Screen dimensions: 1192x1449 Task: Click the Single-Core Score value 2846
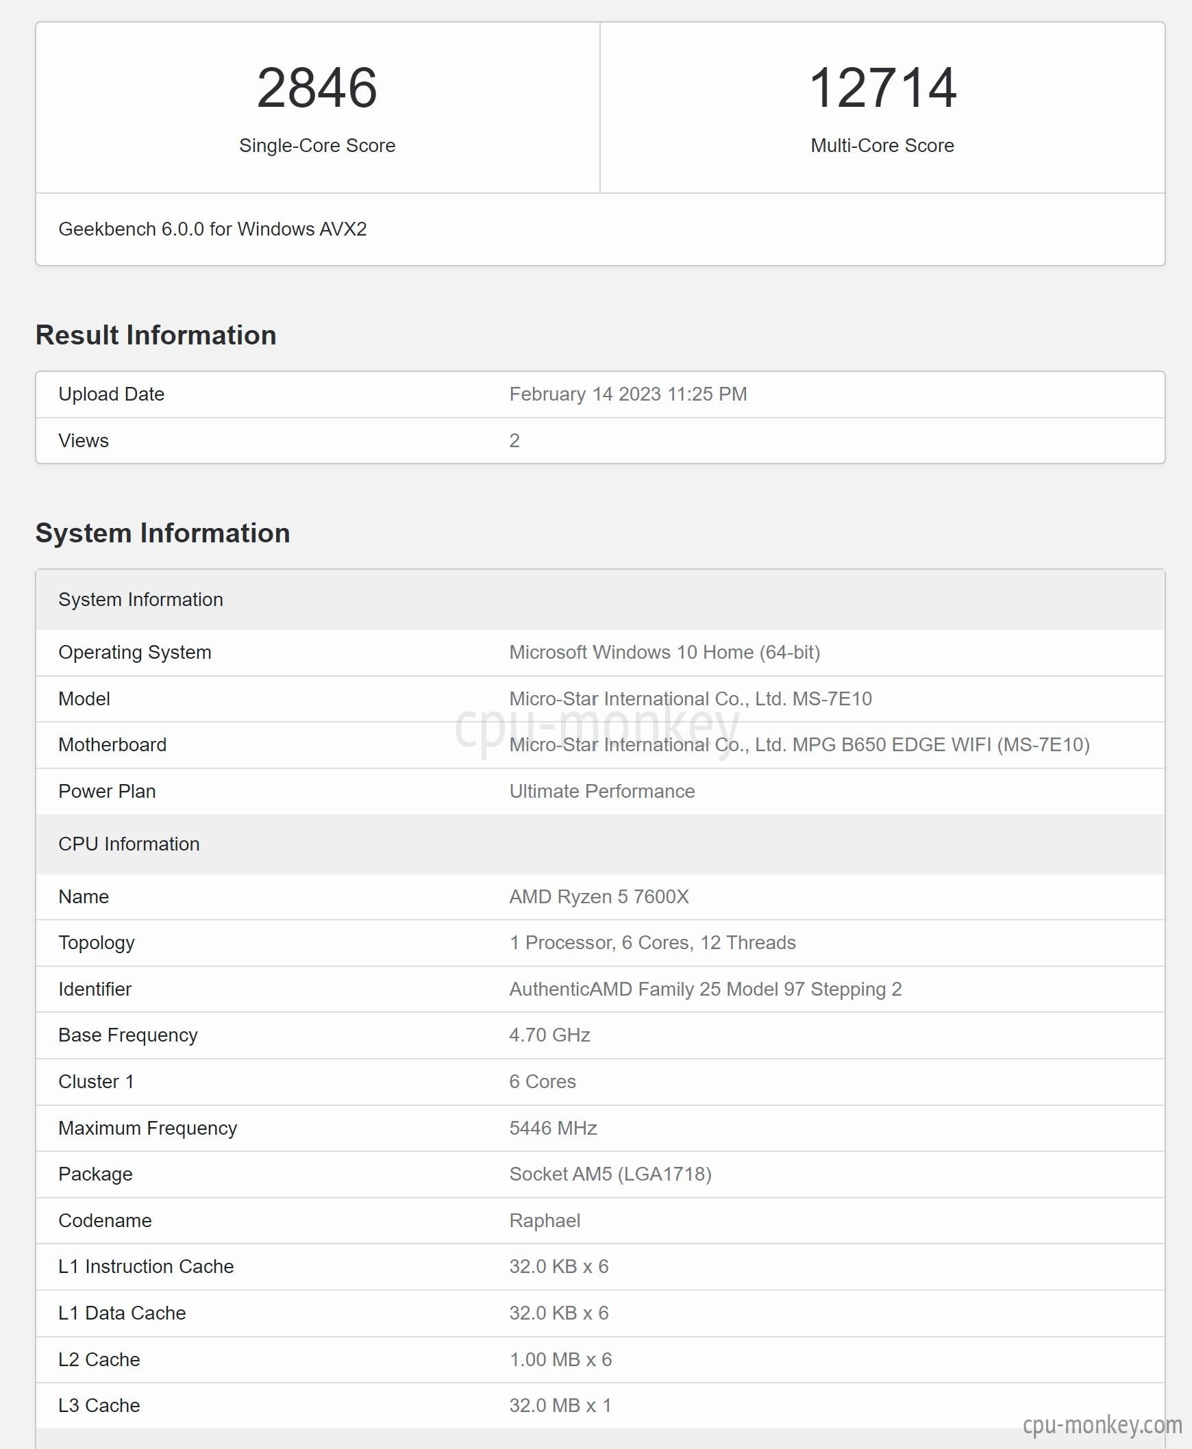(x=316, y=88)
